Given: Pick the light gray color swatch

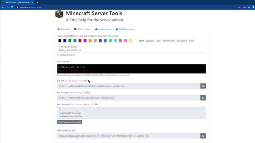Looking at the screenshot, I should [95, 41].
